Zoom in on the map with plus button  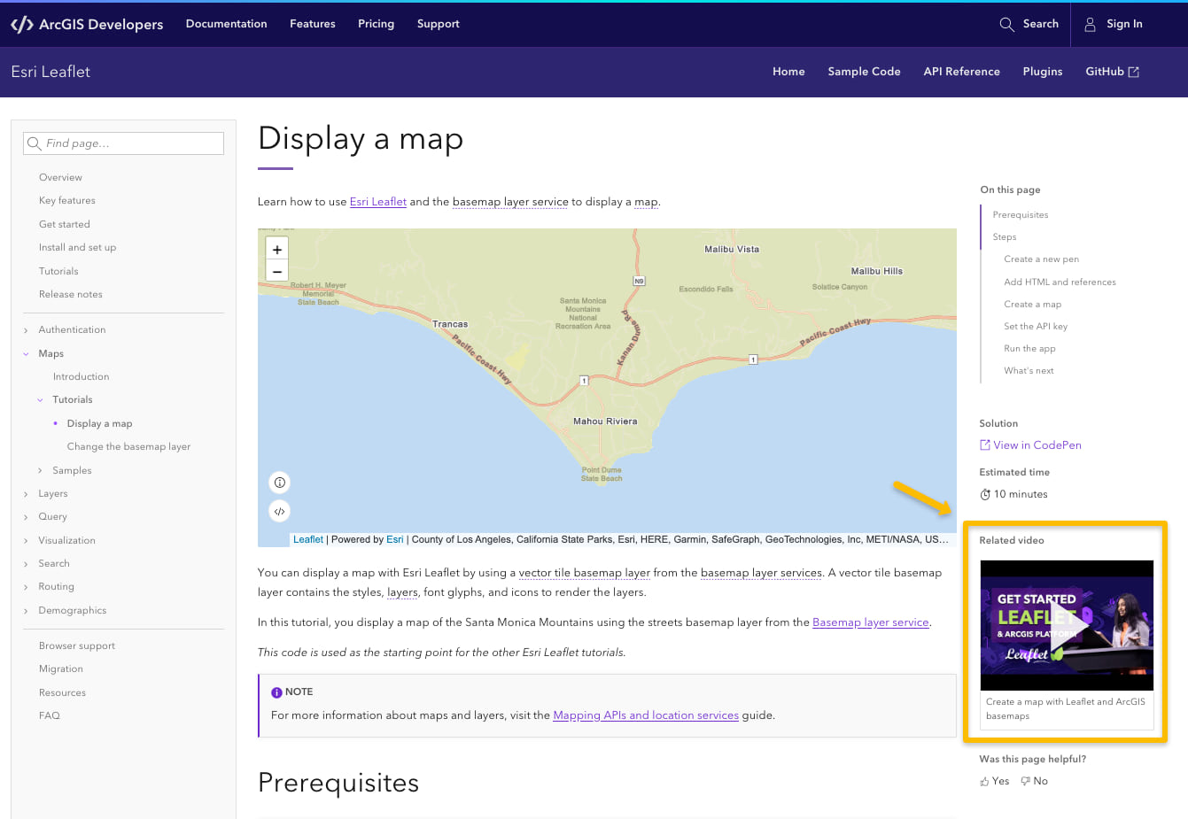[277, 250]
